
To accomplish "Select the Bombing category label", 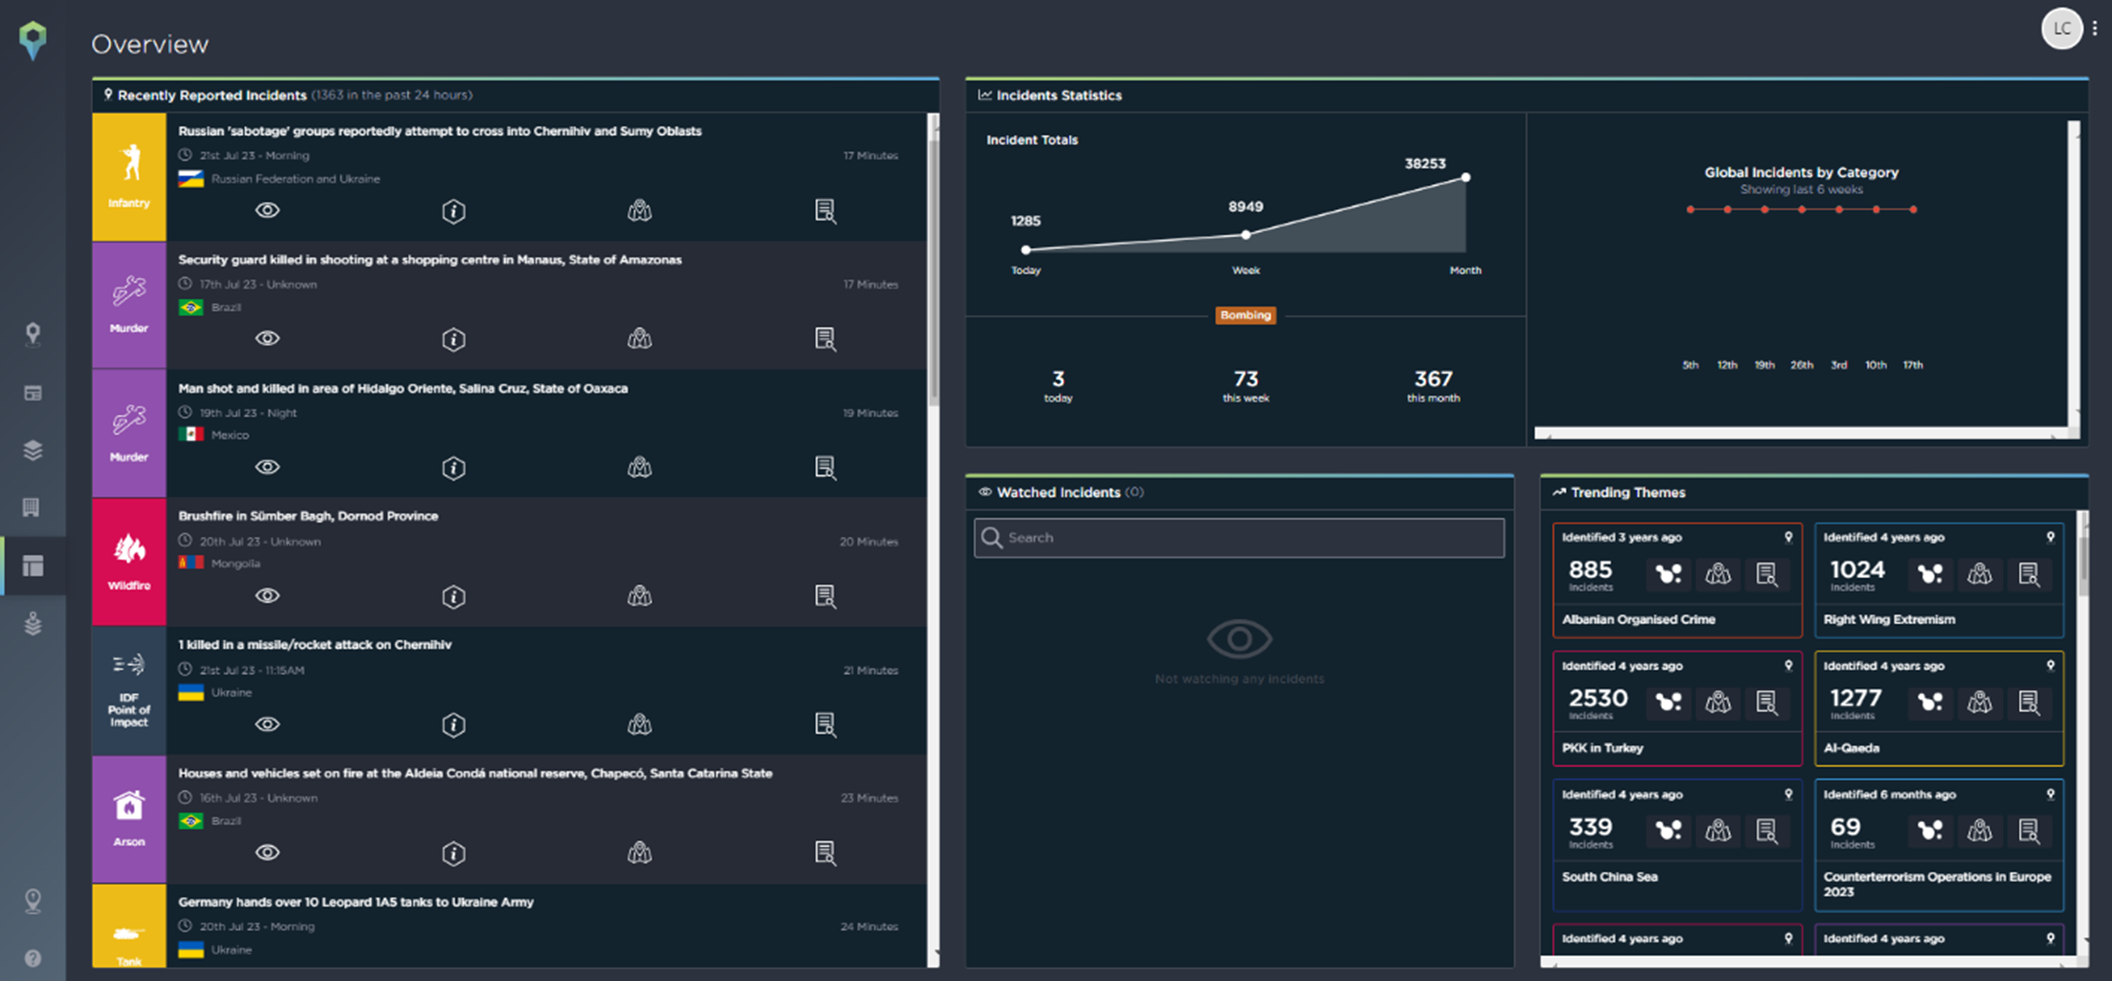I will (1245, 316).
